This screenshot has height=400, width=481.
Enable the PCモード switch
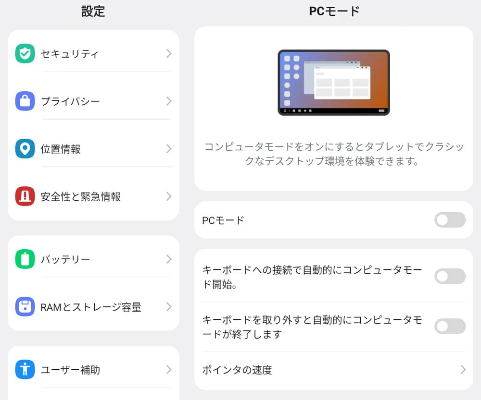[450, 220]
